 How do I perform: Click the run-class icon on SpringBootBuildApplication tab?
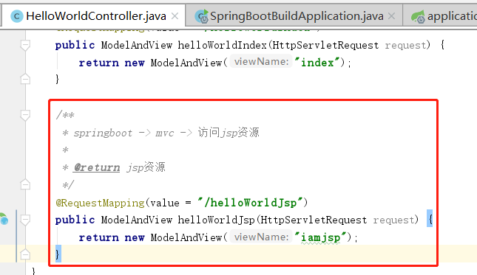(x=202, y=16)
